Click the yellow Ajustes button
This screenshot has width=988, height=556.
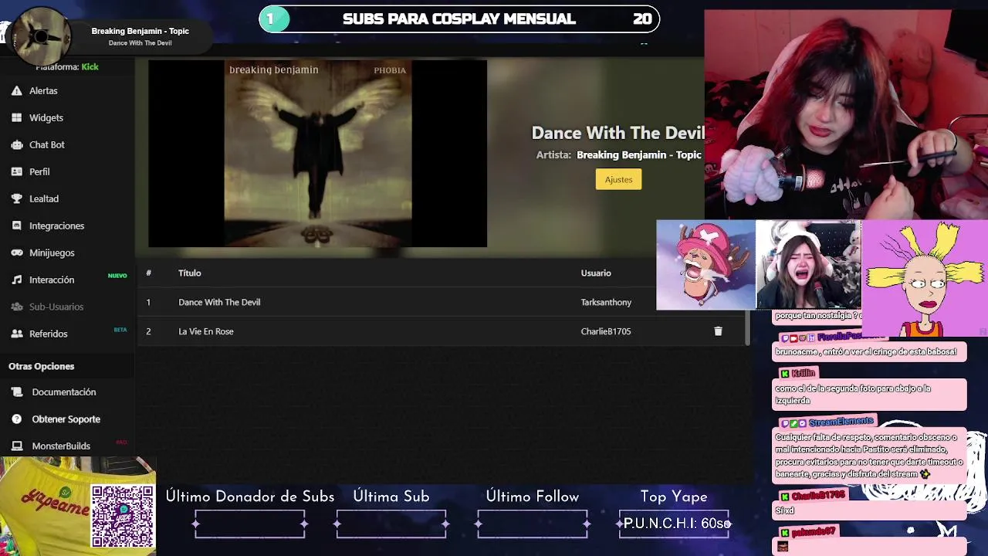(x=618, y=179)
